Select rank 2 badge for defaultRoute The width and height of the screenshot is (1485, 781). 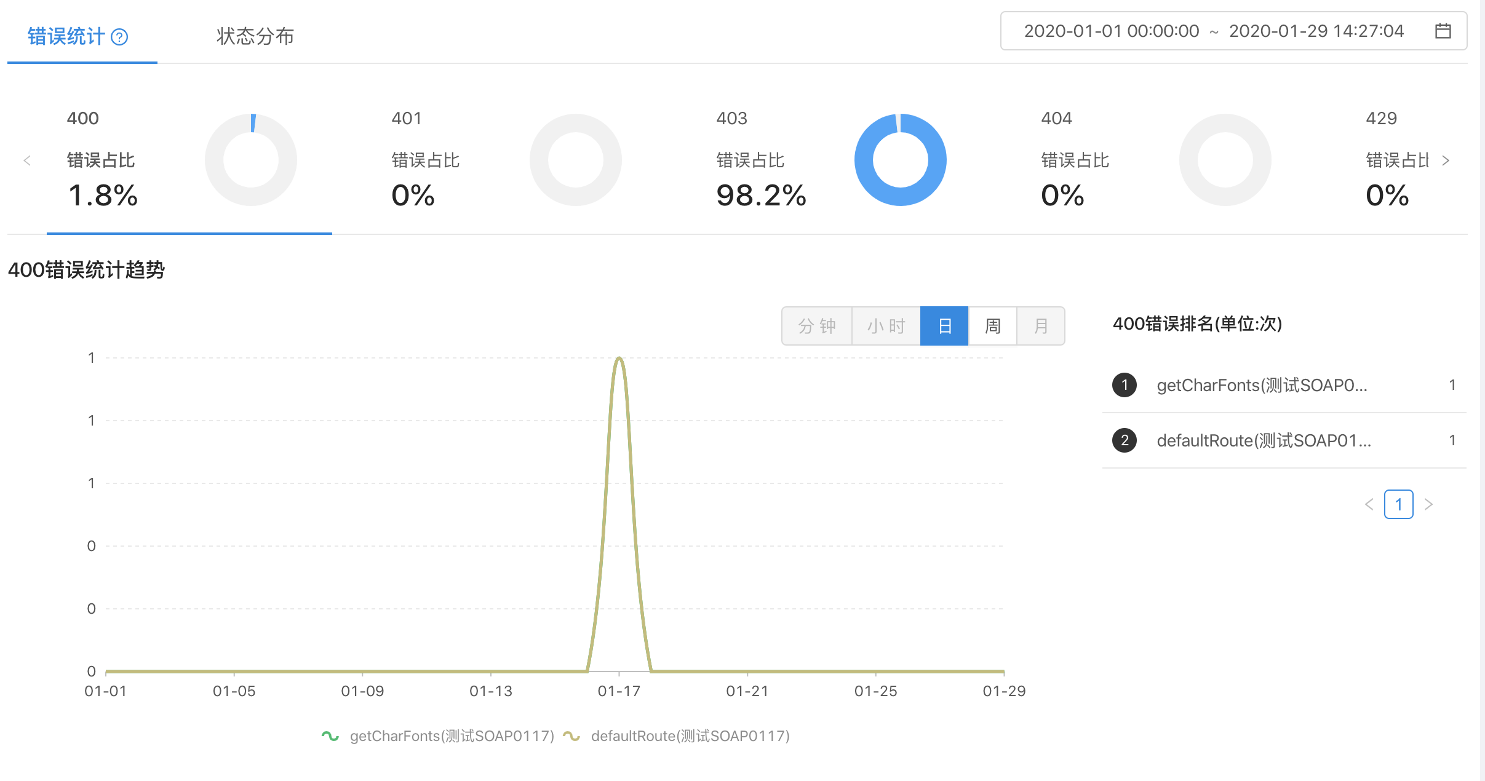pyautogui.click(x=1125, y=440)
